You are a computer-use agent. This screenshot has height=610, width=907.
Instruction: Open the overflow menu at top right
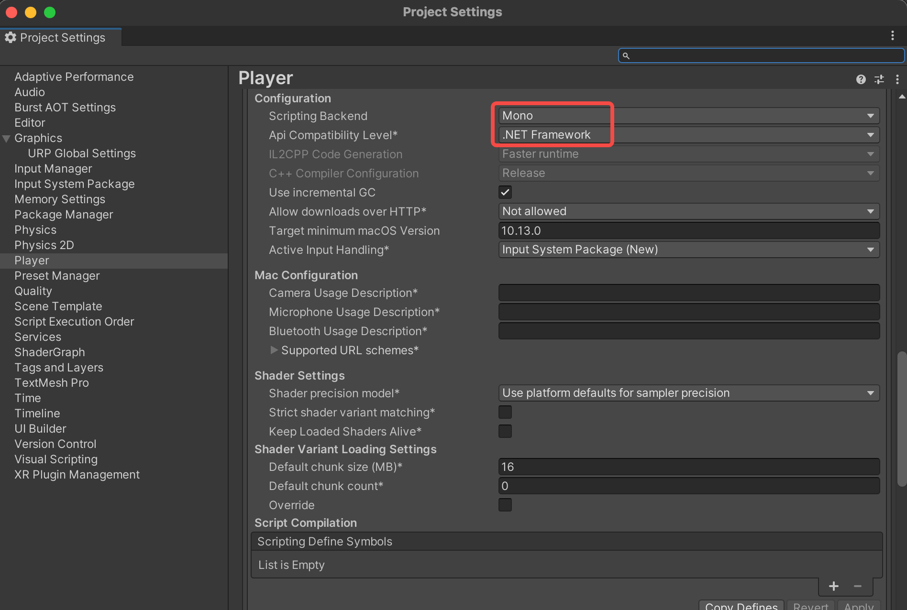point(892,35)
